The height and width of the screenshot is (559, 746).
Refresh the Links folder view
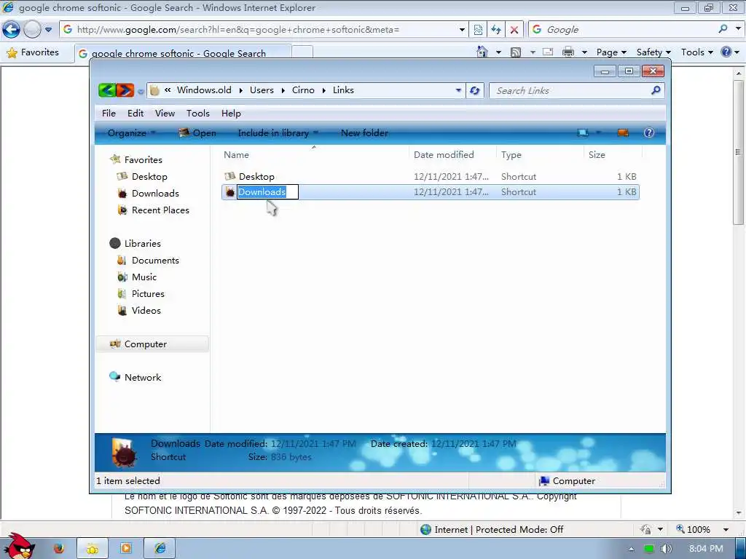[x=474, y=90]
